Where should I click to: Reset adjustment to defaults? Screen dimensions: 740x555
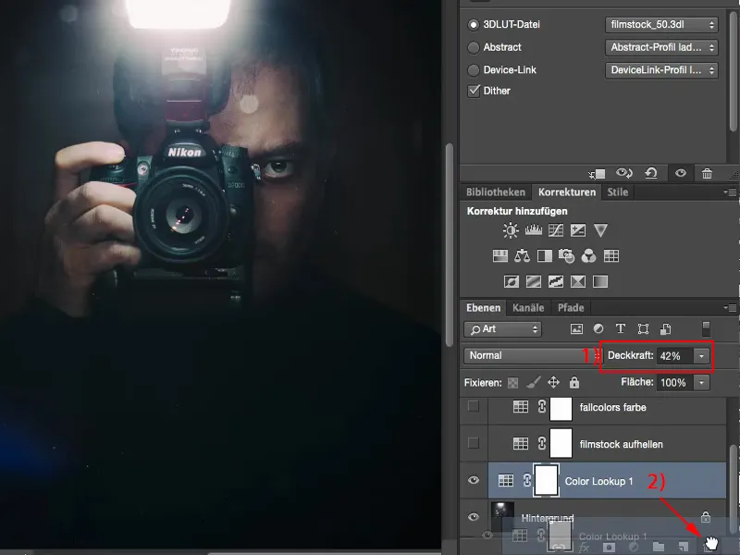pyautogui.click(x=651, y=173)
